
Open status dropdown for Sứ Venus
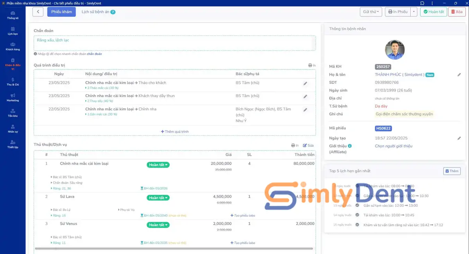[158, 225]
